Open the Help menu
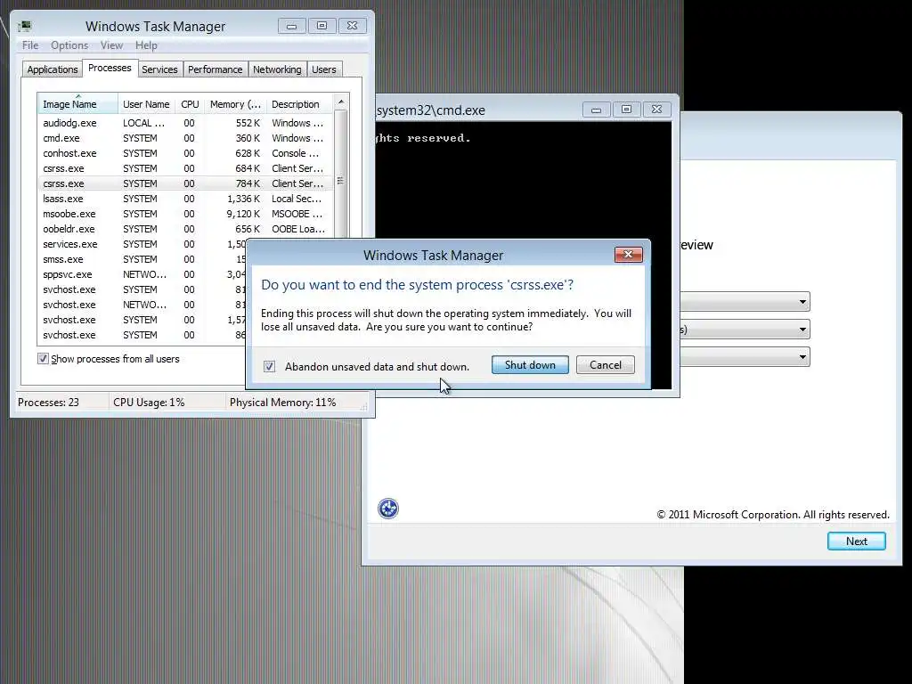Viewport: 912px width, 684px height. (x=146, y=45)
